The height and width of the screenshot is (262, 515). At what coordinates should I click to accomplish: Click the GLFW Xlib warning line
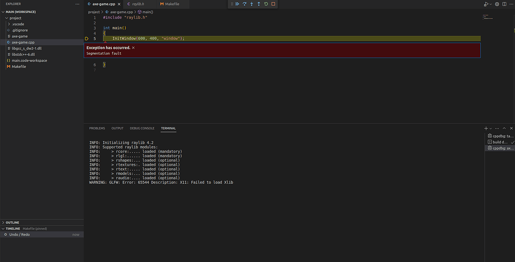161,182
